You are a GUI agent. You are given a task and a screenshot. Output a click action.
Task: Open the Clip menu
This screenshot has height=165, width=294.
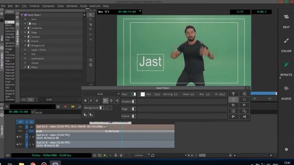[x=24, y=6]
